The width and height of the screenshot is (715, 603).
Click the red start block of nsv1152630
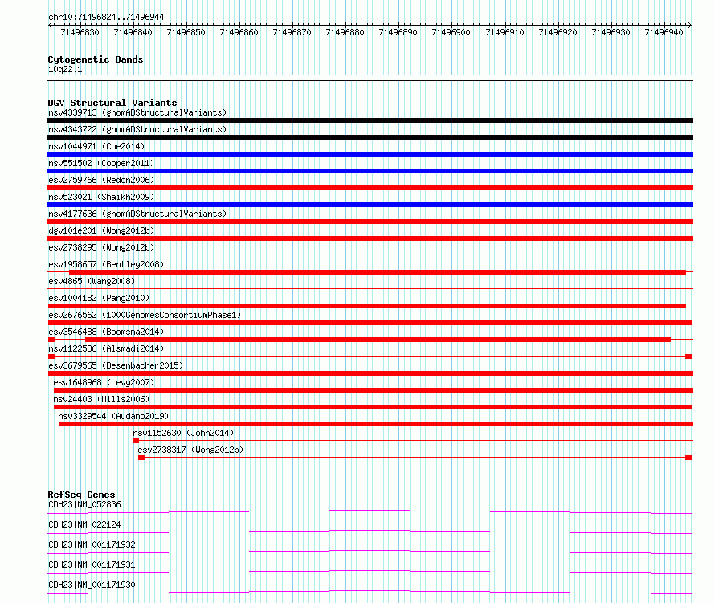point(136,441)
